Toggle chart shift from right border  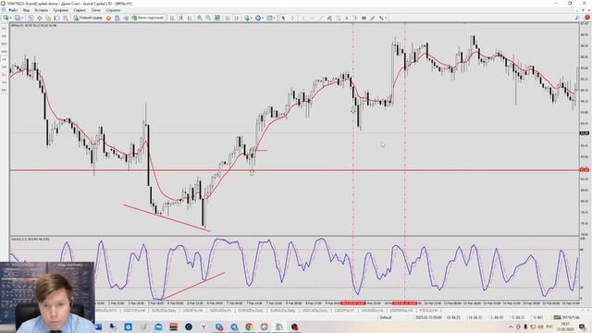click(x=237, y=18)
